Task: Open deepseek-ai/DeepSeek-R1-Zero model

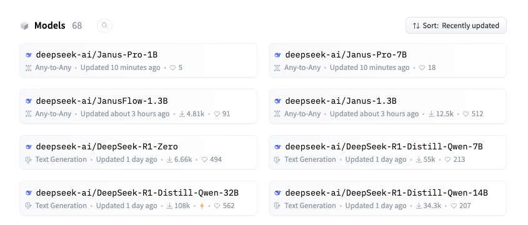Action: (138, 152)
